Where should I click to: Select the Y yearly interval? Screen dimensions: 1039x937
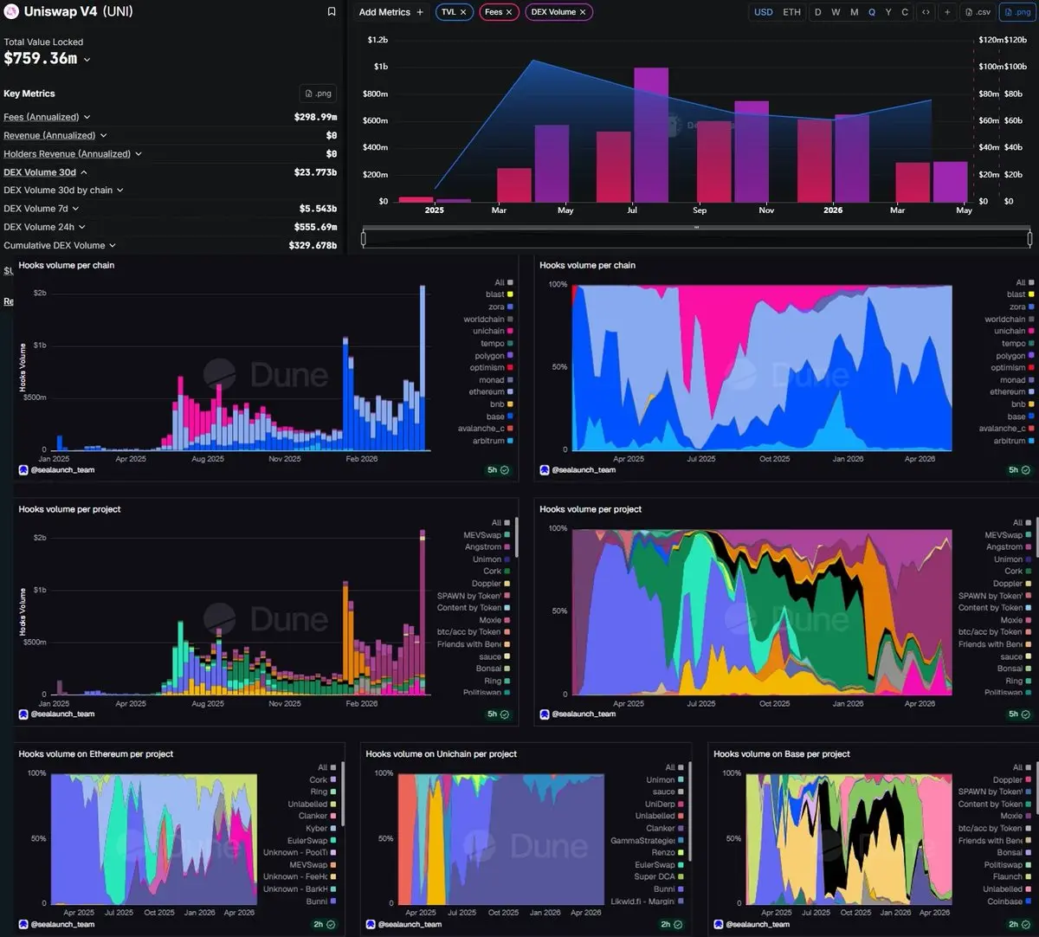888,12
